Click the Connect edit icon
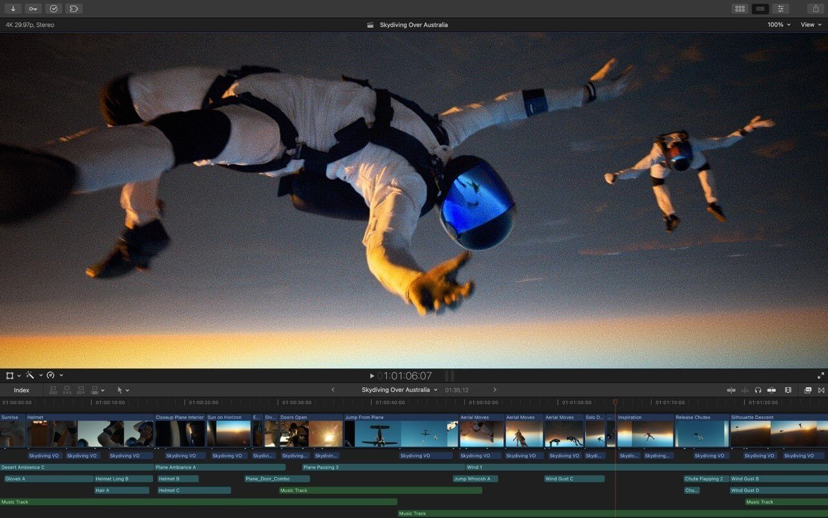828x518 pixels. [x=53, y=390]
